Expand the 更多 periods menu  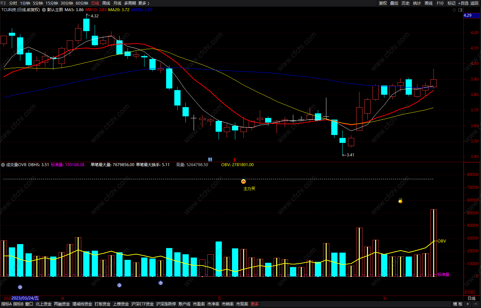click(x=144, y=3)
